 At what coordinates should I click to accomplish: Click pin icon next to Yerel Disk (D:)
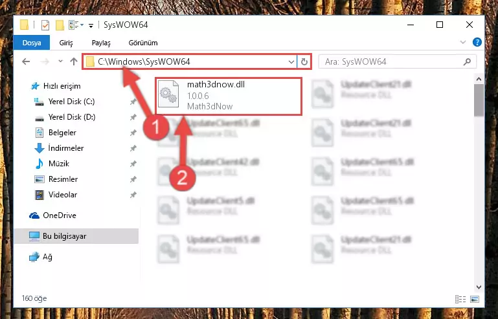(133, 117)
